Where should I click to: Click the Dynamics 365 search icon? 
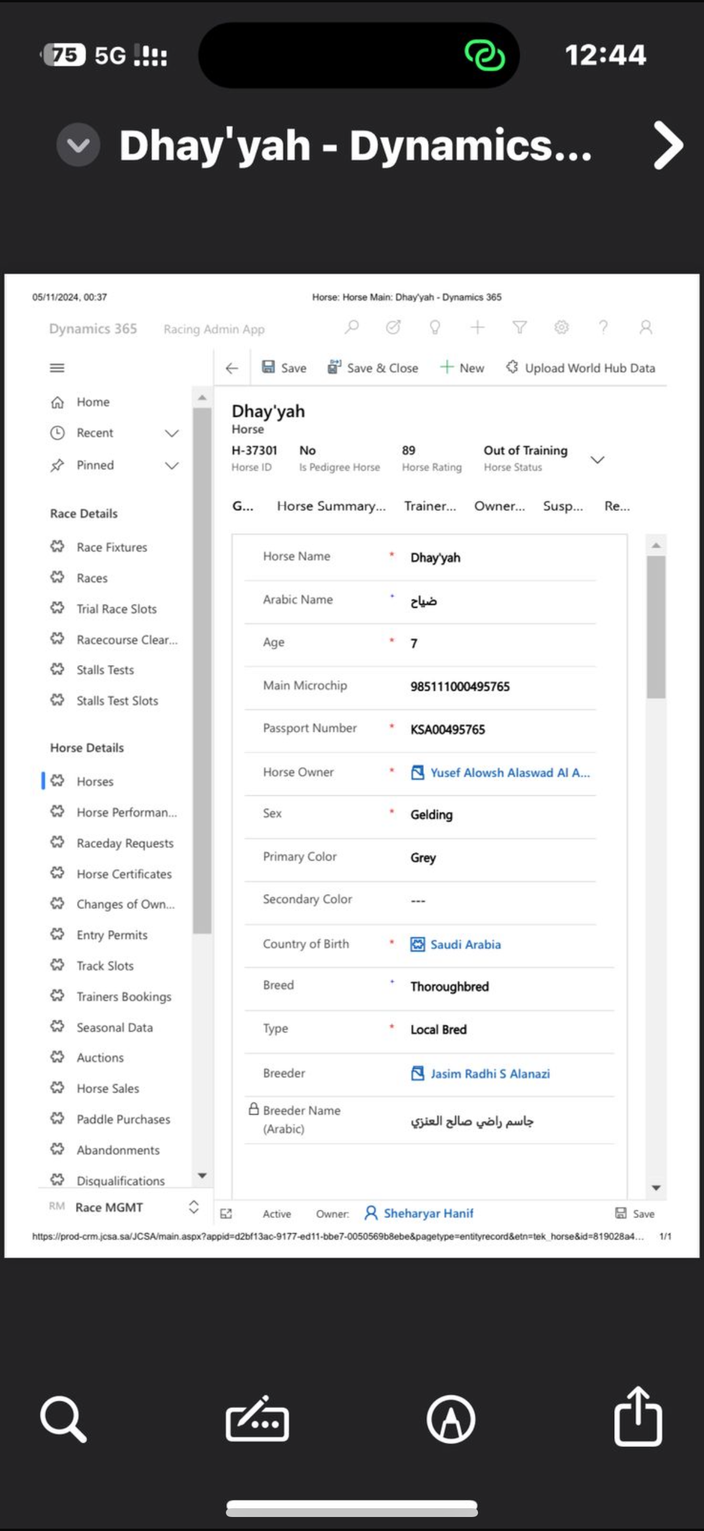tap(351, 327)
